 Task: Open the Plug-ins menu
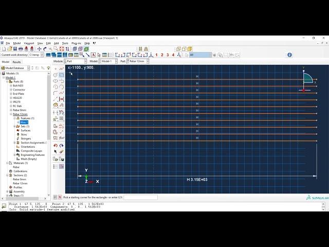(76, 43)
